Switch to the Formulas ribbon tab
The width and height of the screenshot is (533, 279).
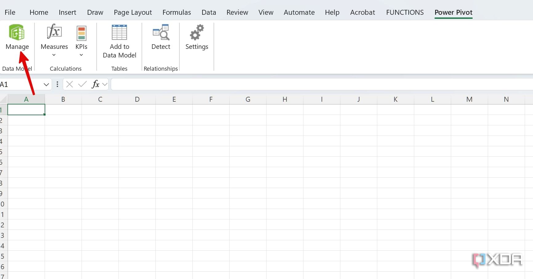177,12
